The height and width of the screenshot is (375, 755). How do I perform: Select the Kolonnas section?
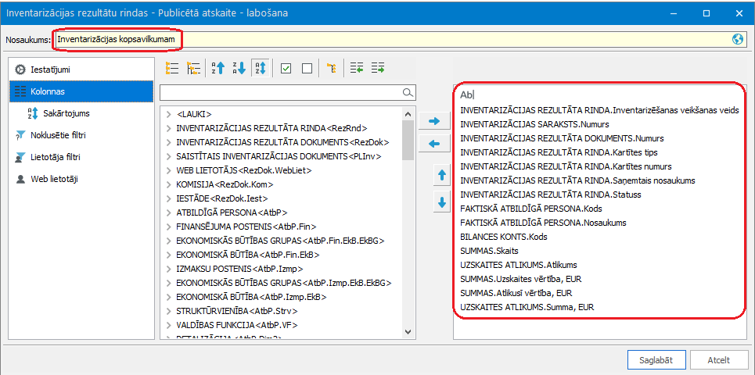pos(81,91)
